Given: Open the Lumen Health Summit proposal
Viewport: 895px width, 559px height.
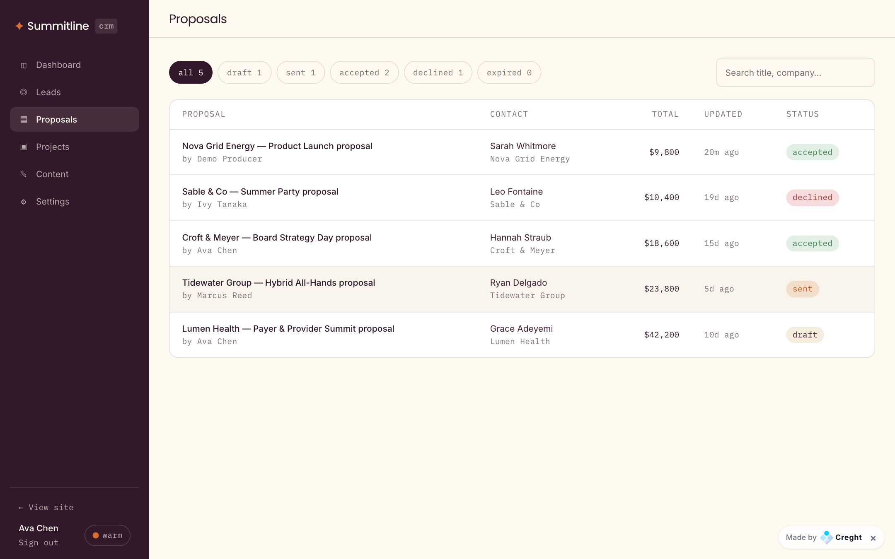Looking at the screenshot, I should point(288,329).
